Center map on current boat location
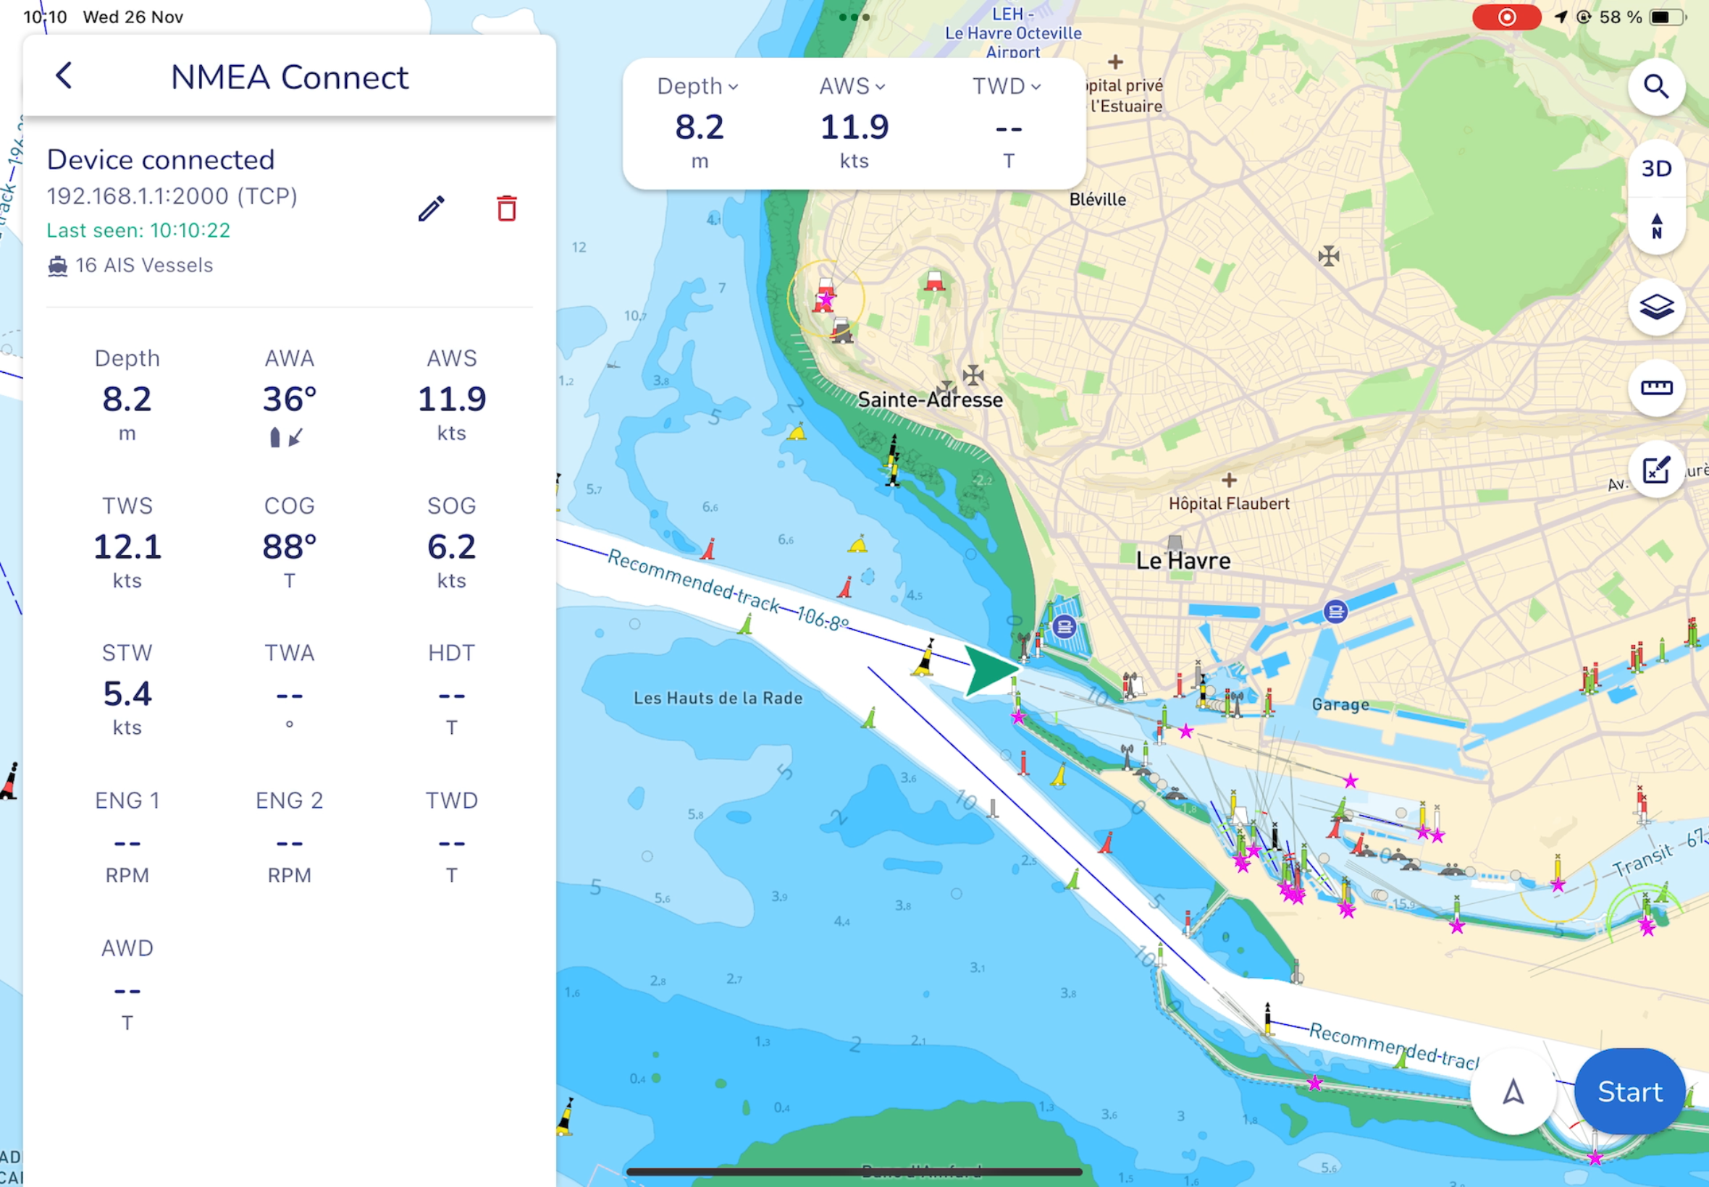 click(1513, 1091)
